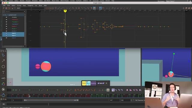Click the cyan Beach button
The width and height of the screenshot is (192, 108).
(88, 83)
